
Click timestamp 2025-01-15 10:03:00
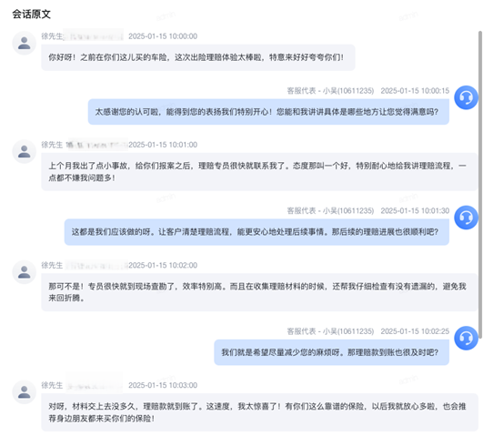click(x=163, y=385)
